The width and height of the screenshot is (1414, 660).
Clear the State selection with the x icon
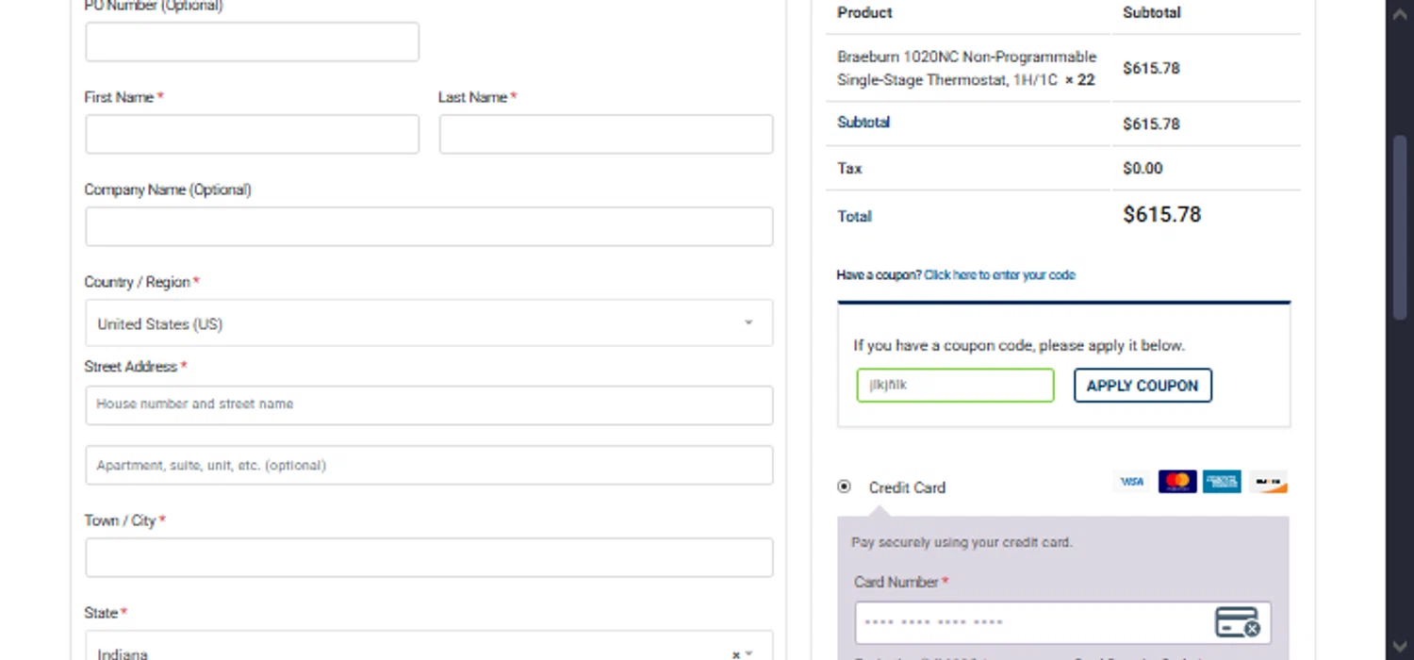736,654
